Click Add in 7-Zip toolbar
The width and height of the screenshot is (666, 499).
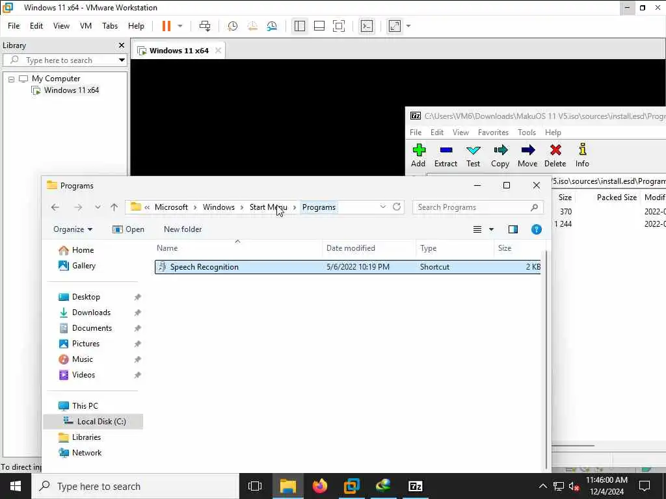pyautogui.click(x=418, y=155)
